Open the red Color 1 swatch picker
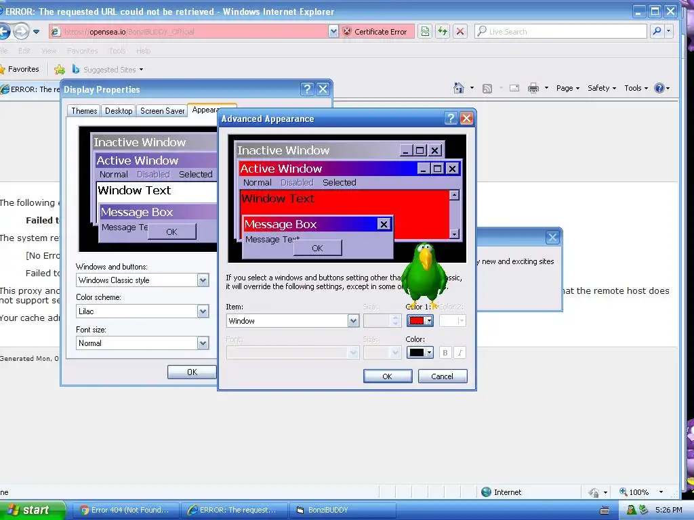The width and height of the screenshot is (694, 520). coord(420,320)
